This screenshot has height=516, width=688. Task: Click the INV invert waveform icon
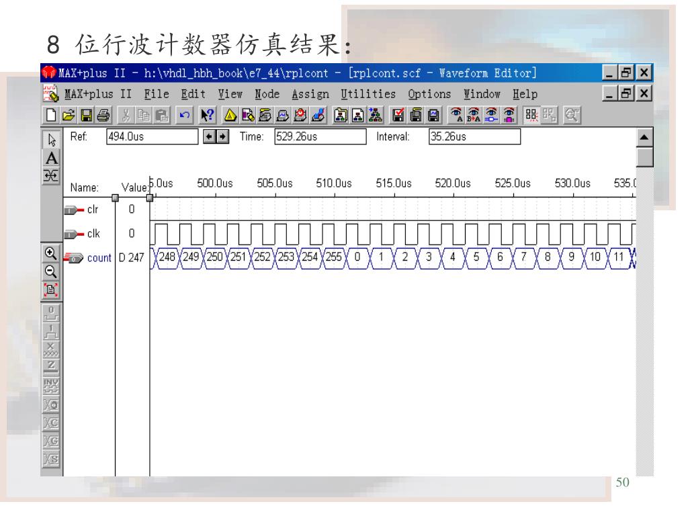pyautogui.click(x=51, y=386)
